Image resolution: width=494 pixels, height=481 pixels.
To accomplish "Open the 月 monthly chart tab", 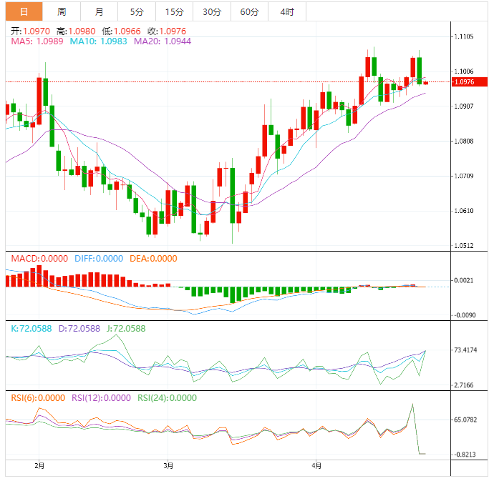I will pos(99,12).
